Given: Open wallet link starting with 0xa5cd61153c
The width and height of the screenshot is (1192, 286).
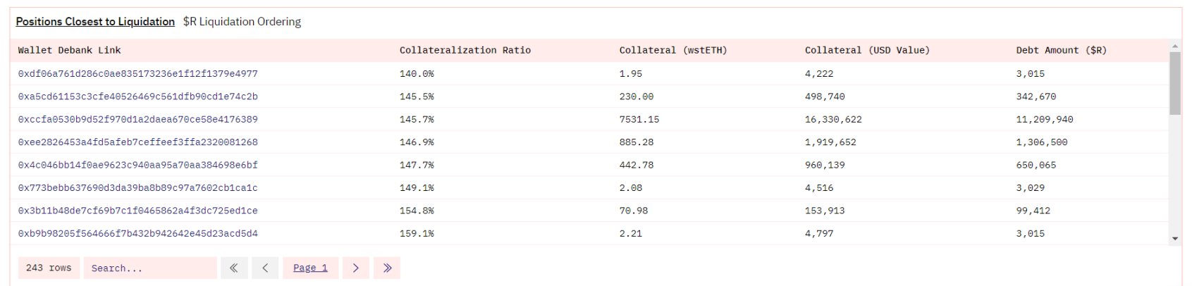Looking at the screenshot, I should point(137,97).
